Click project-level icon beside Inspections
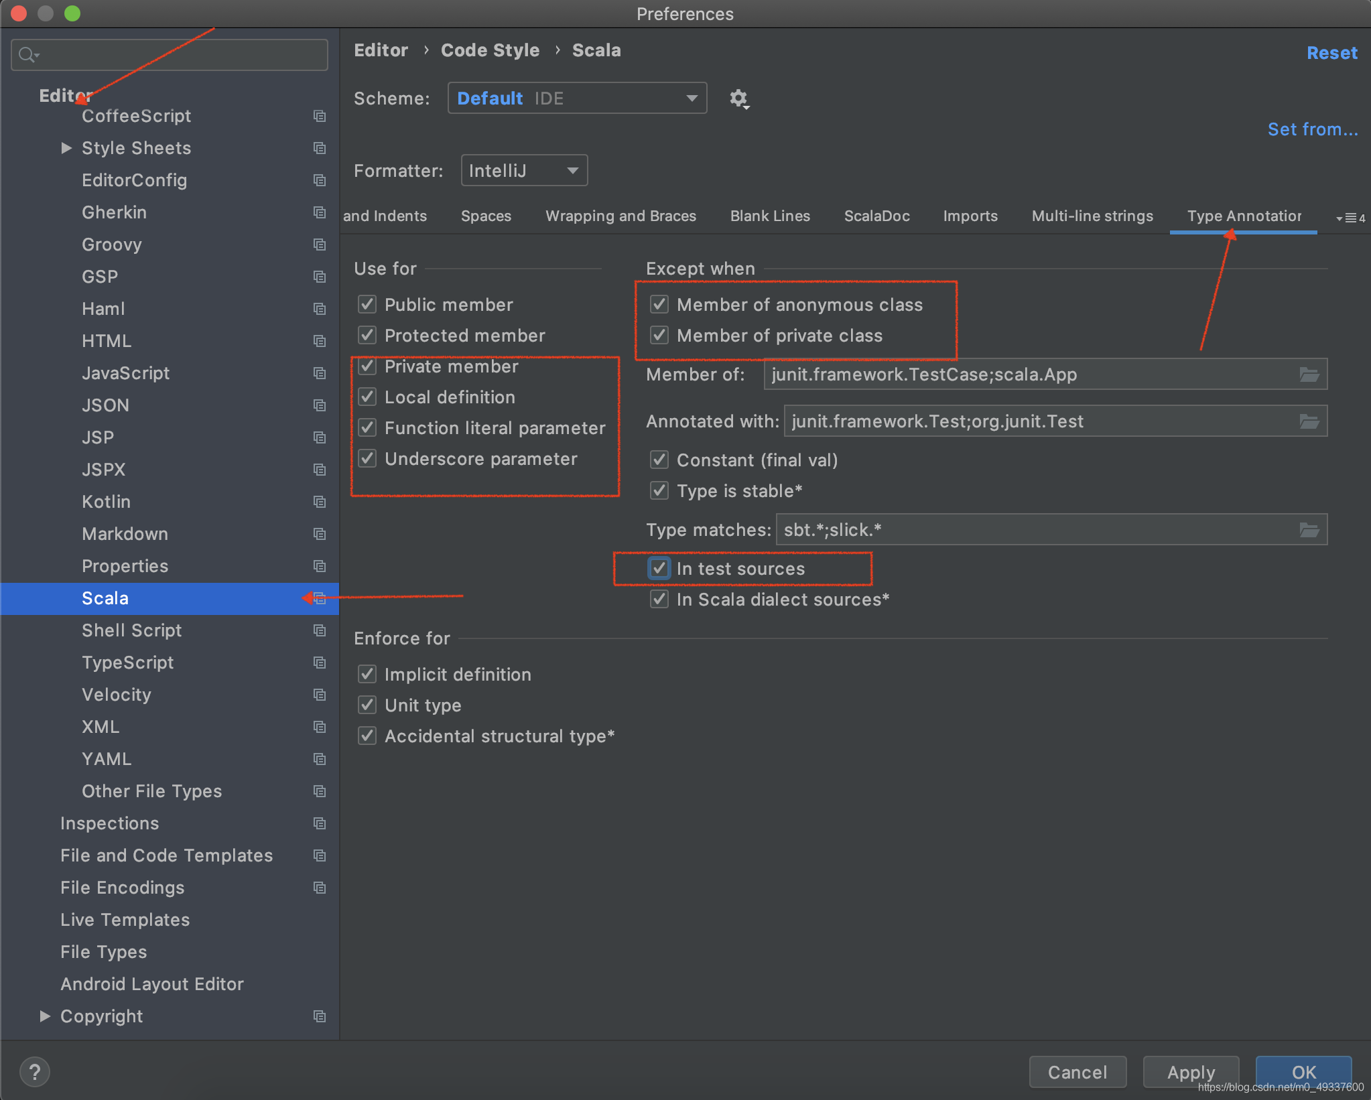Image resolution: width=1371 pixels, height=1100 pixels. tap(320, 823)
